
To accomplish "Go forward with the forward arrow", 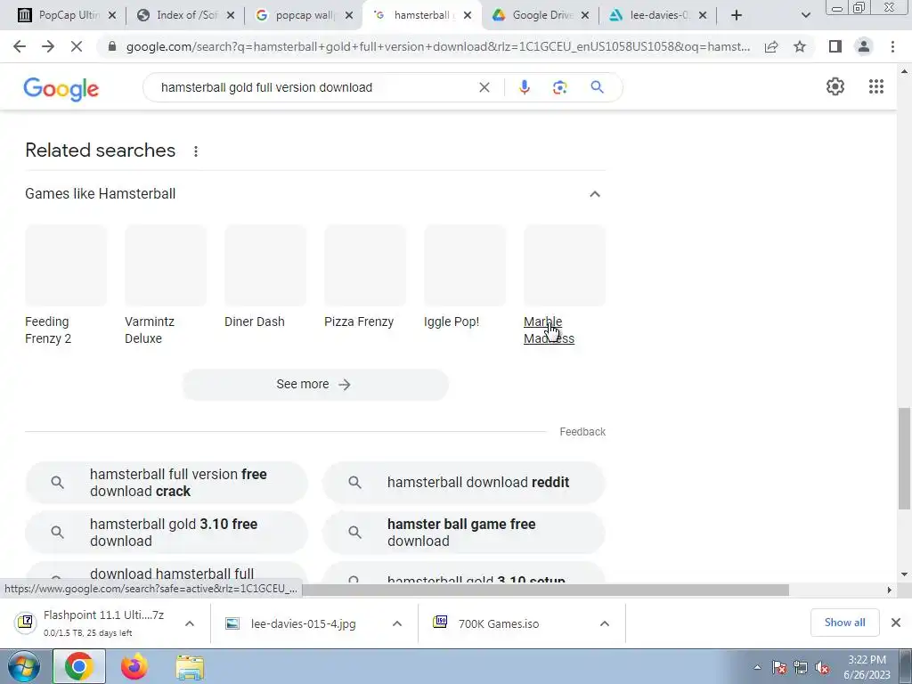I will pos(48,46).
